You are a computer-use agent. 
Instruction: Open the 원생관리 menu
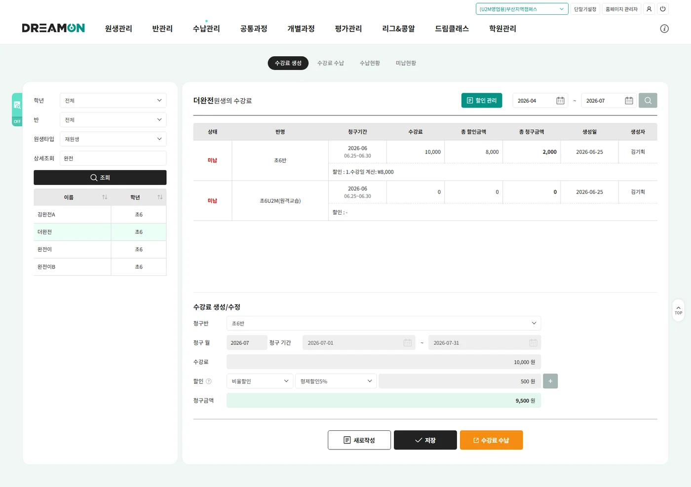coord(118,29)
